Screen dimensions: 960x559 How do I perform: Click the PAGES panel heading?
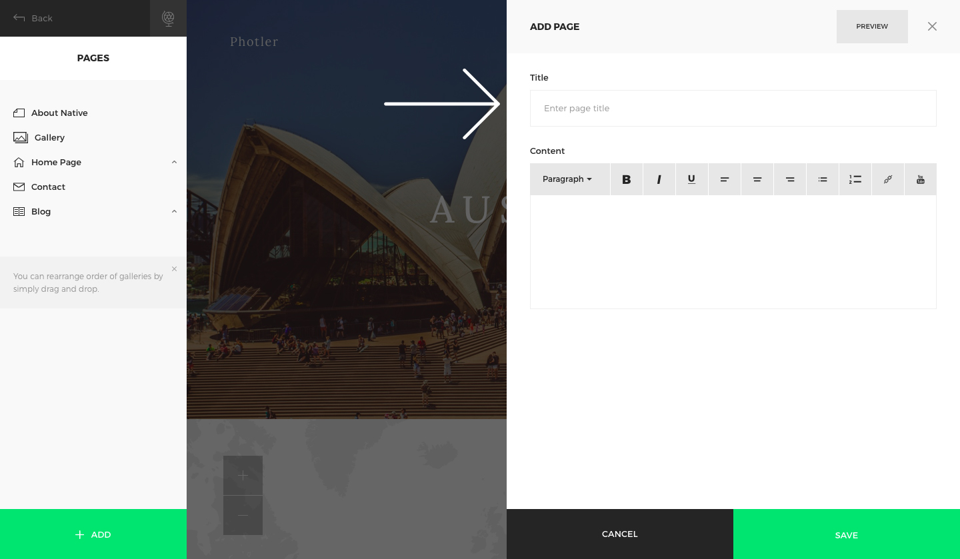(x=93, y=58)
